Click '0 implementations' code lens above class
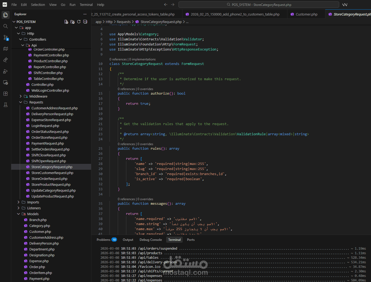The image size is (371, 282). click(x=142, y=59)
